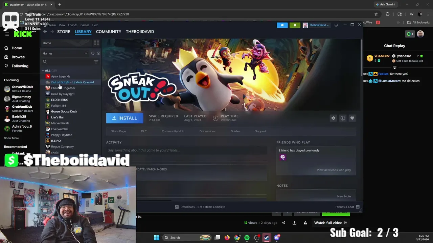This screenshot has height=243, width=433.
Task: Open the Guides link
Action: (x=235, y=131)
